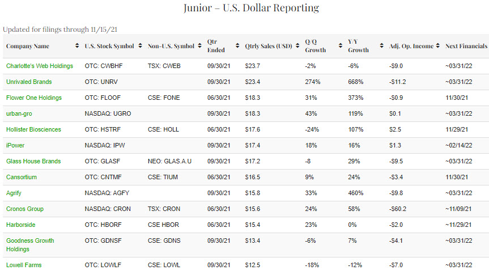Screen dimensions: 489x270
Task: Visit the Cansortium company link
Action: tap(22, 177)
